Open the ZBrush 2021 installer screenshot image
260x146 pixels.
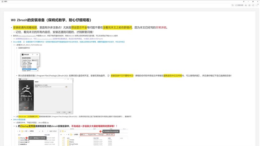[x=46, y=96]
